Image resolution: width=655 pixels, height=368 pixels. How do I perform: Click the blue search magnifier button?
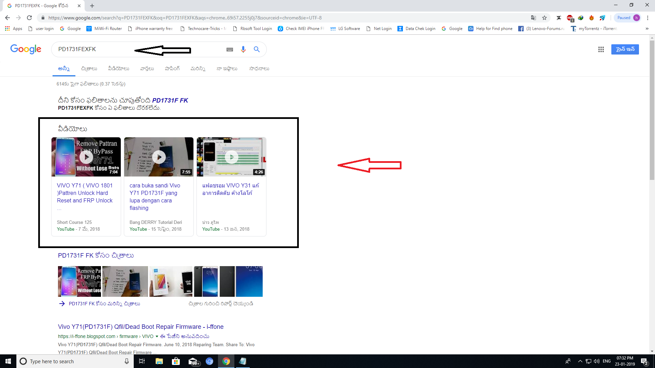click(x=257, y=49)
